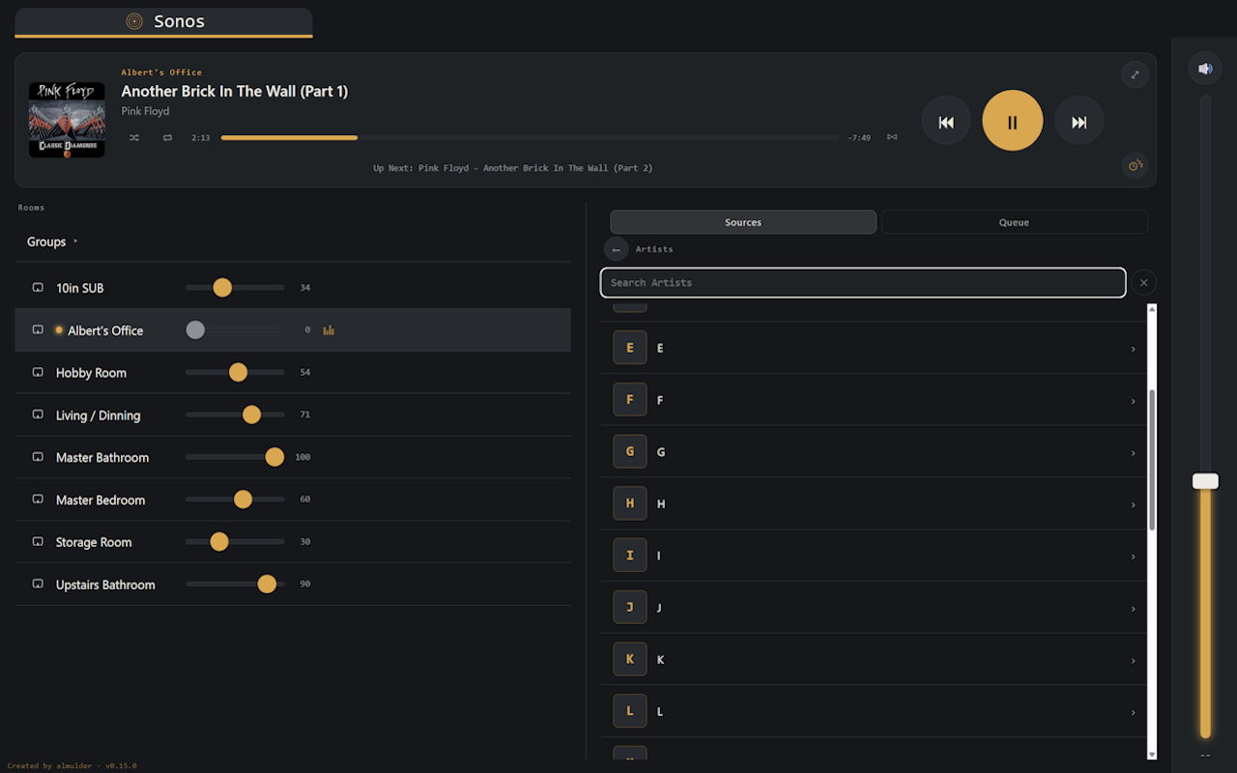The image size is (1237, 773).
Task: Open the H row chevron
Action: 1134,505
